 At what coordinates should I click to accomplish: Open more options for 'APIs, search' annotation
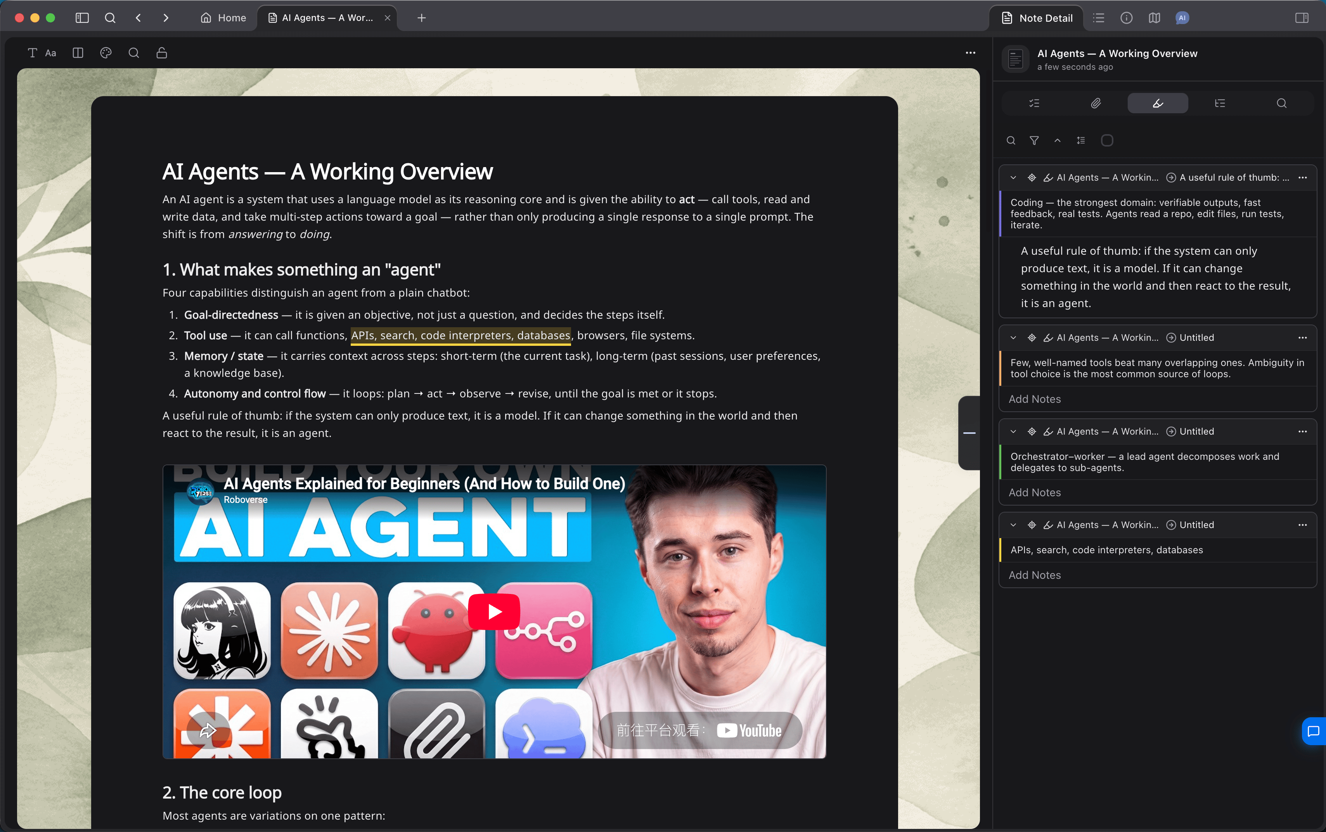pyautogui.click(x=1302, y=525)
